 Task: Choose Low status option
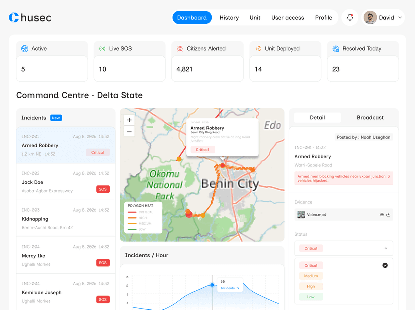pos(311,297)
